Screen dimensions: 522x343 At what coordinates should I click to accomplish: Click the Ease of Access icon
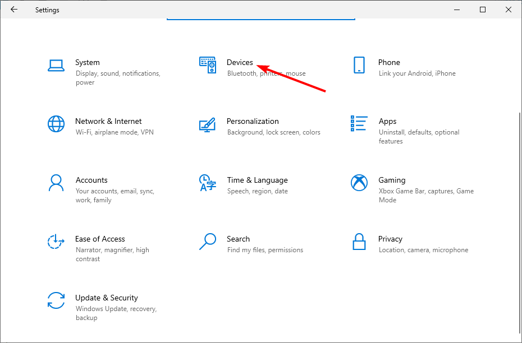click(56, 242)
